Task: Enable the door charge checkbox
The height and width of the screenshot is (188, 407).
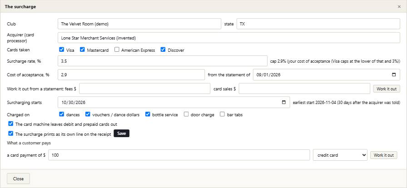Action: tap(186, 114)
